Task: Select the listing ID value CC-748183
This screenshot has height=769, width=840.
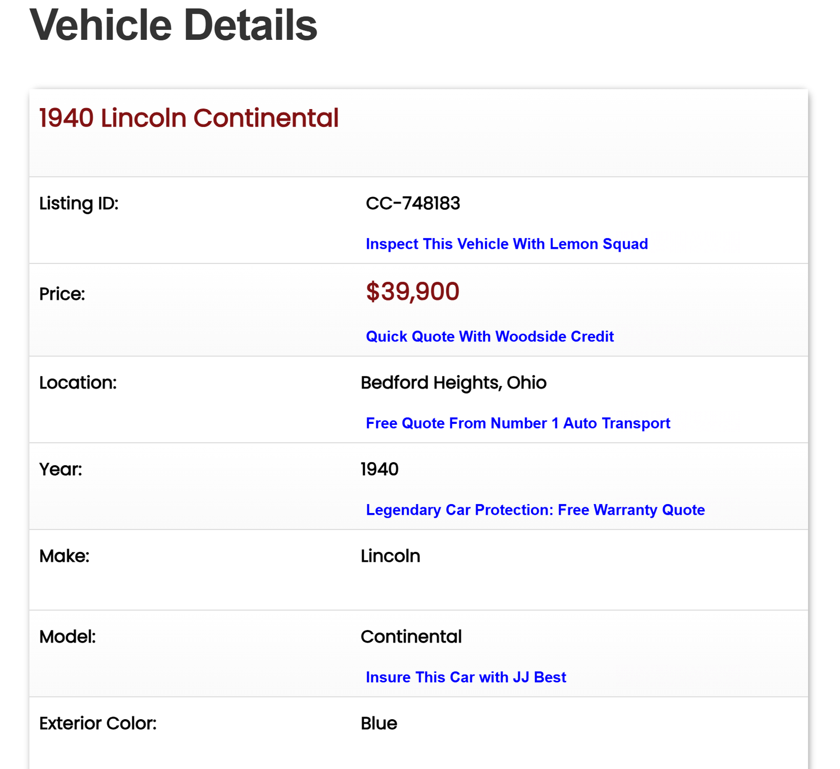Action: click(x=413, y=204)
